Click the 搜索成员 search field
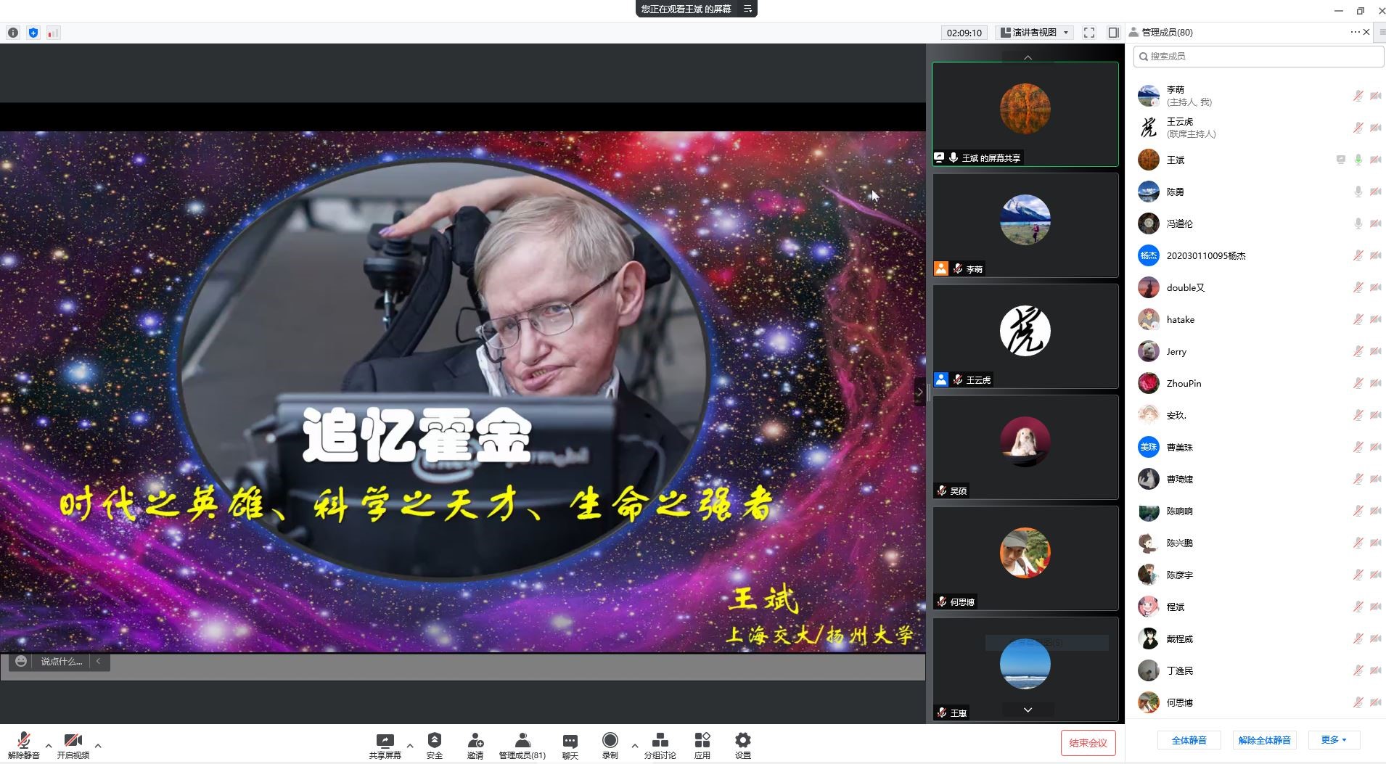 click(1259, 57)
